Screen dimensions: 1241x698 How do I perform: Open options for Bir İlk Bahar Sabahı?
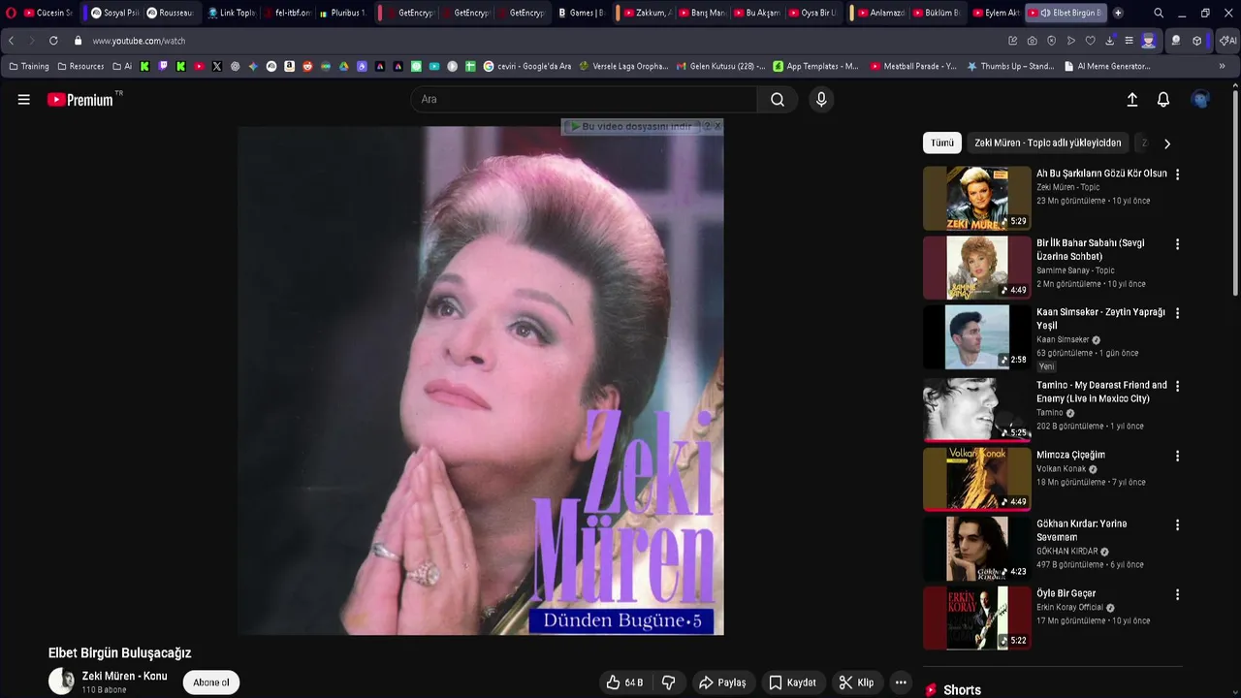[x=1177, y=244]
